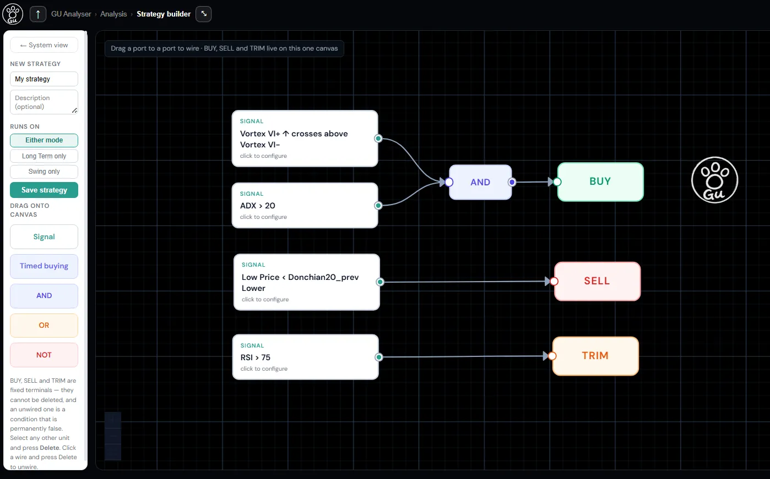The width and height of the screenshot is (770, 479).
Task: Click the Description (optional) text area
Action: pos(44,102)
